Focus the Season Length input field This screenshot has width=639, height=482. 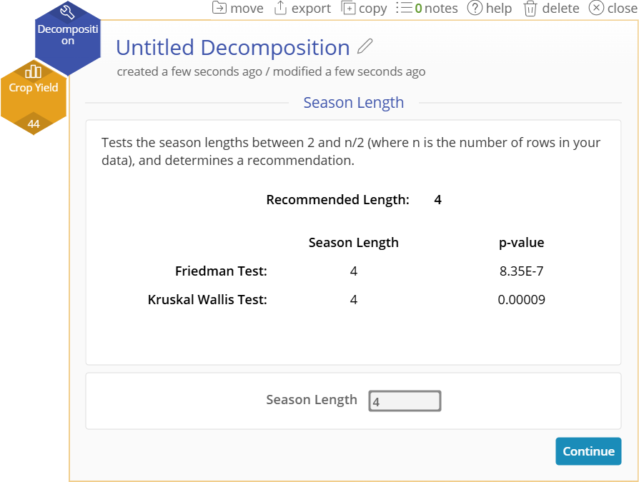coord(405,401)
